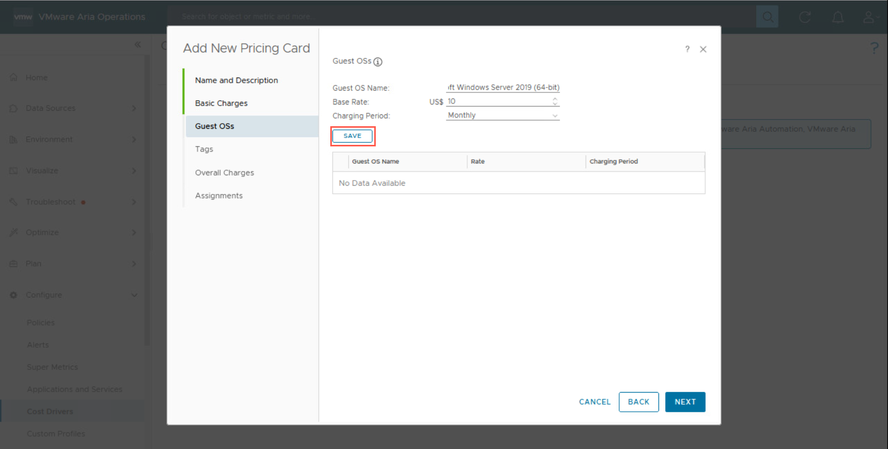
Task: Close the Add New Pricing Card dialog
Action: tap(703, 49)
